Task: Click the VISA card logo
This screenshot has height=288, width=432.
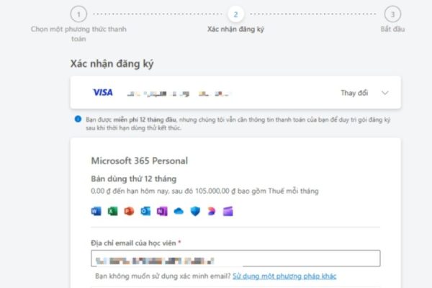Action: tap(103, 92)
